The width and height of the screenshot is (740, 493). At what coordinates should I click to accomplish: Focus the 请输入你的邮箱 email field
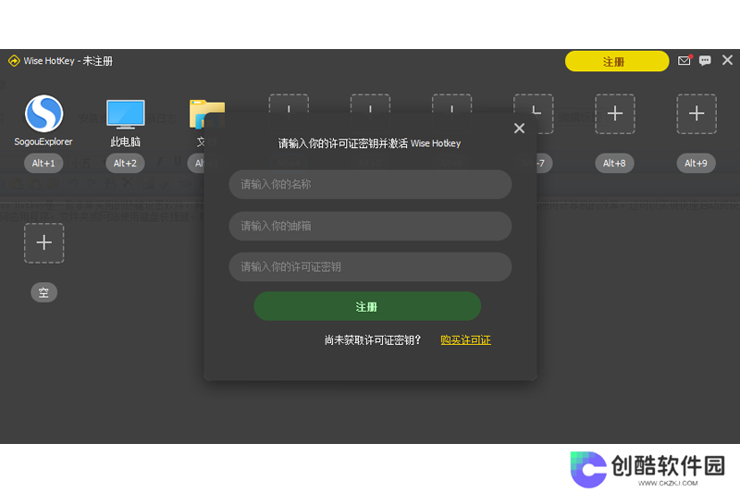[x=371, y=226]
